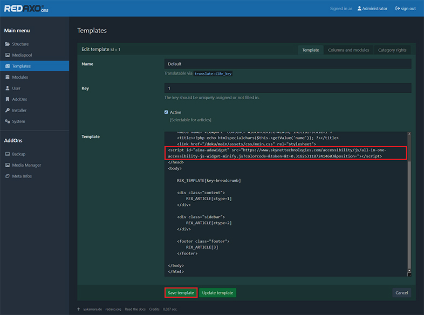Click the AddOns bookmark icon
The height and width of the screenshot is (315, 424).
(8, 99)
